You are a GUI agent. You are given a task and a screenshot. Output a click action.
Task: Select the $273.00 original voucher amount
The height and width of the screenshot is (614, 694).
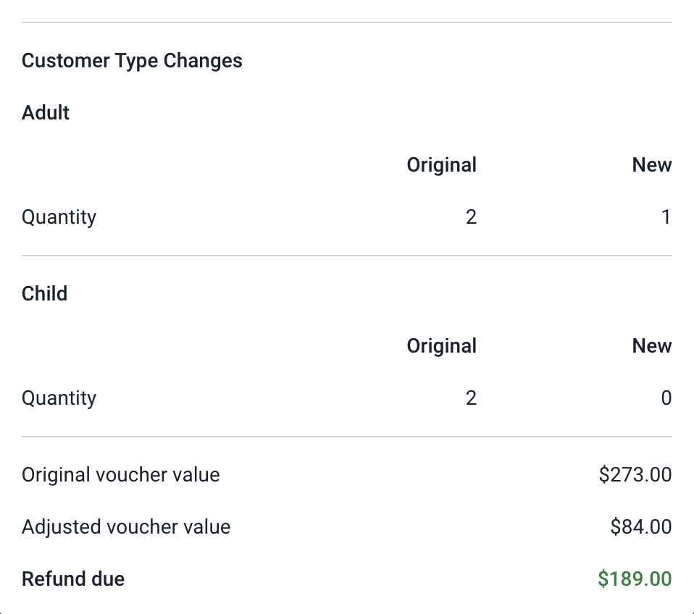pyautogui.click(x=635, y=475)
